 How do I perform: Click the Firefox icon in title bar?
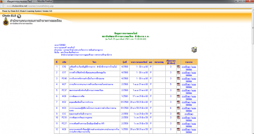click(x=2, y=1)
